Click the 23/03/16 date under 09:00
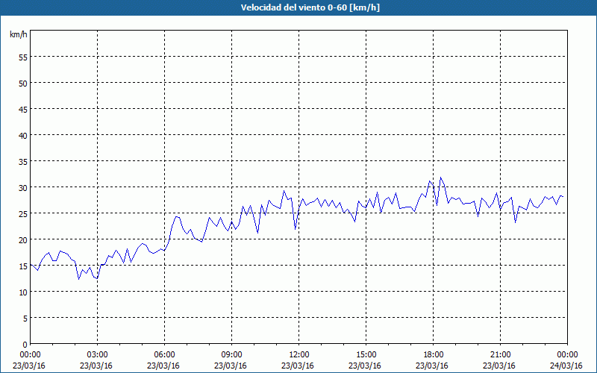 pos(231,366)
